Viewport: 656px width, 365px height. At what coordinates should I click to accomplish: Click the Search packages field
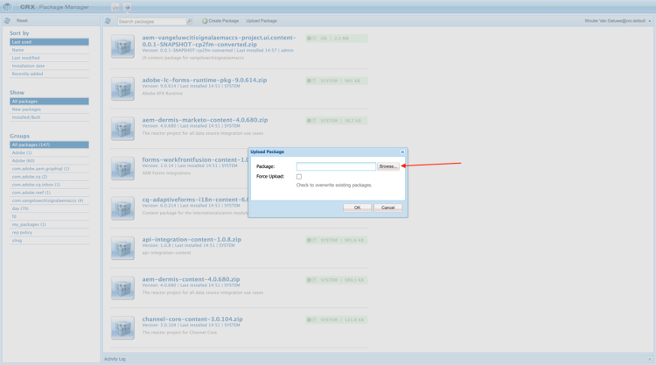tap(152, 21)
